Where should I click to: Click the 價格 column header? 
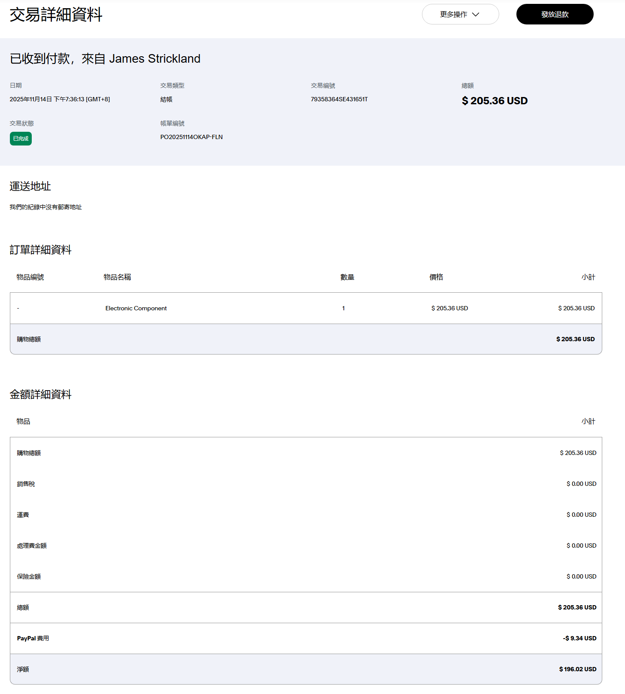tap(436, 277)
